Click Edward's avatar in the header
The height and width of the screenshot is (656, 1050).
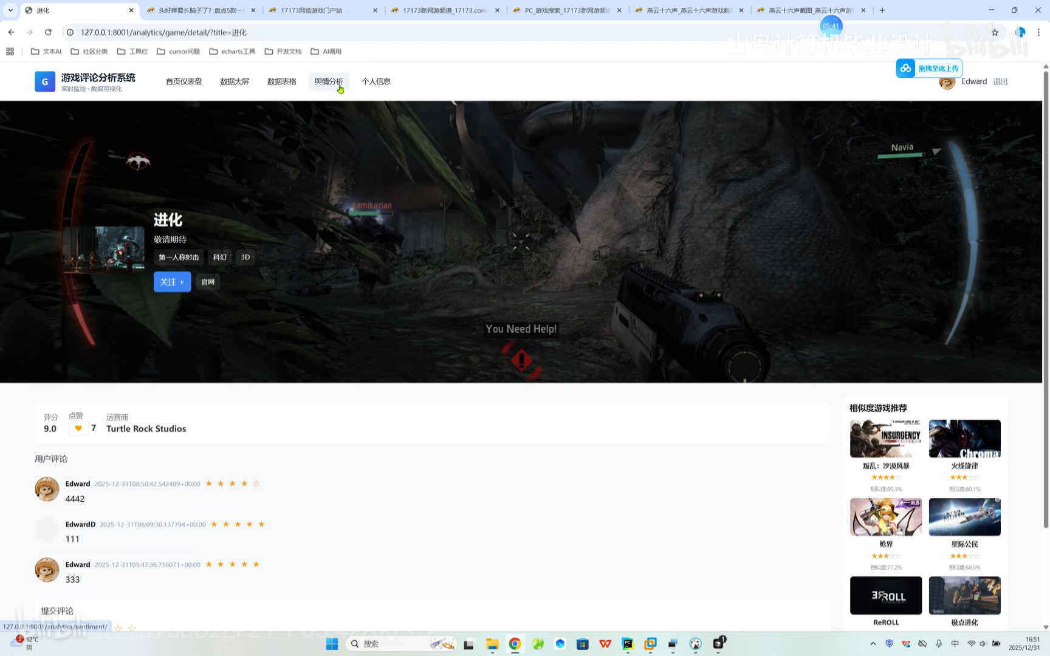click(946, 83)
